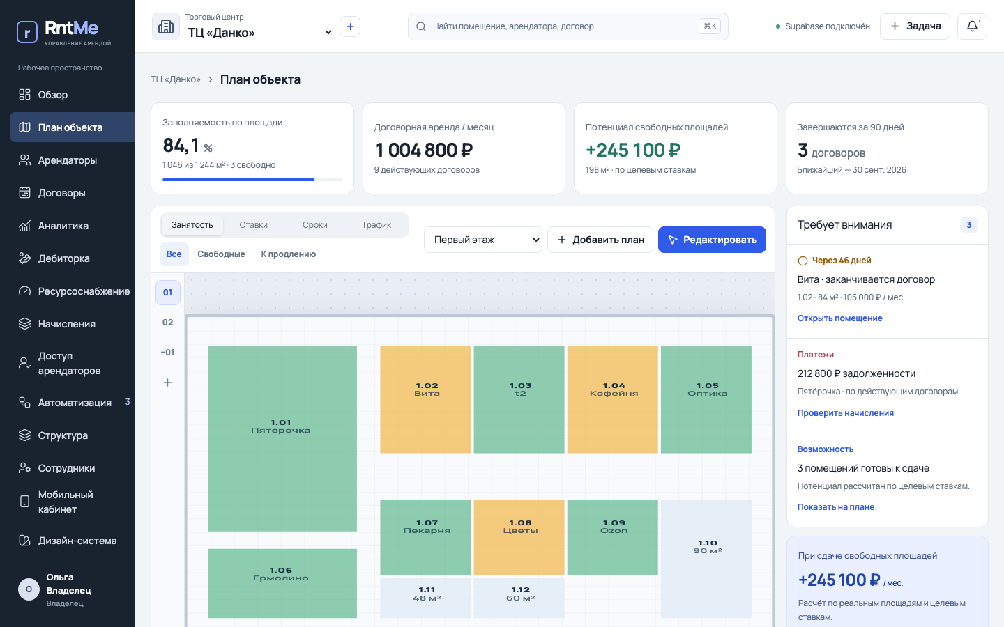Switch to the Ставки view

point(253,225)
